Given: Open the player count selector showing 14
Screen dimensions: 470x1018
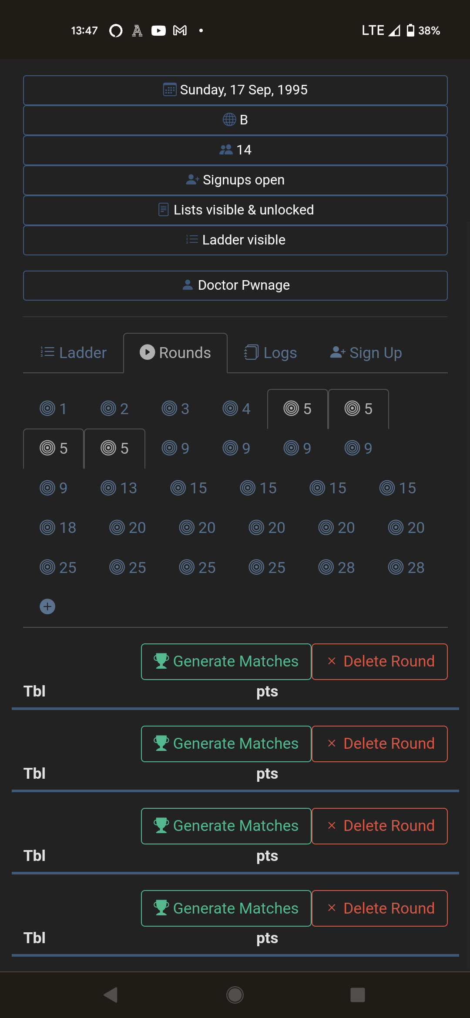Looking at the screenshot, I should [x=235, y=150].
